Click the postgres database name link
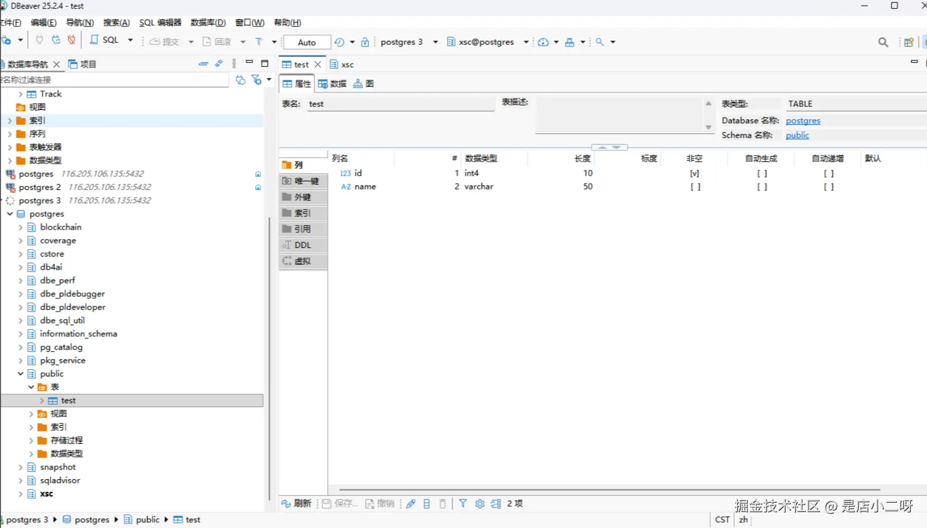Screen dimensions: 927x528 tap(803, 121)
